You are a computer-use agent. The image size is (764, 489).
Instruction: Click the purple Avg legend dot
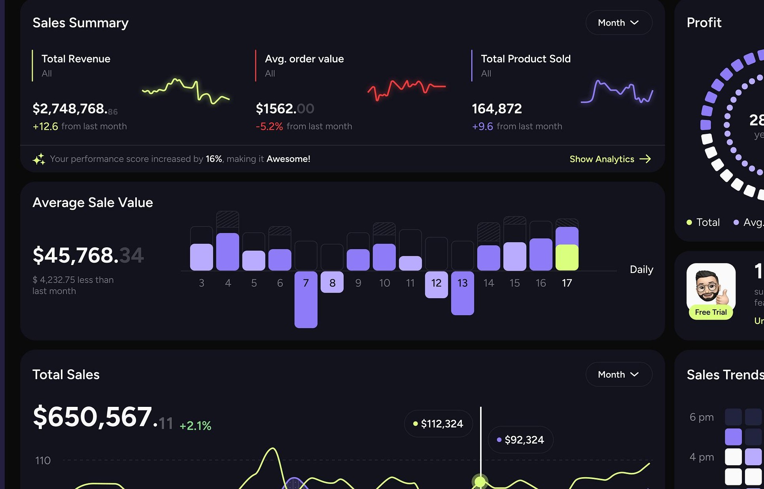click(736, 222)
